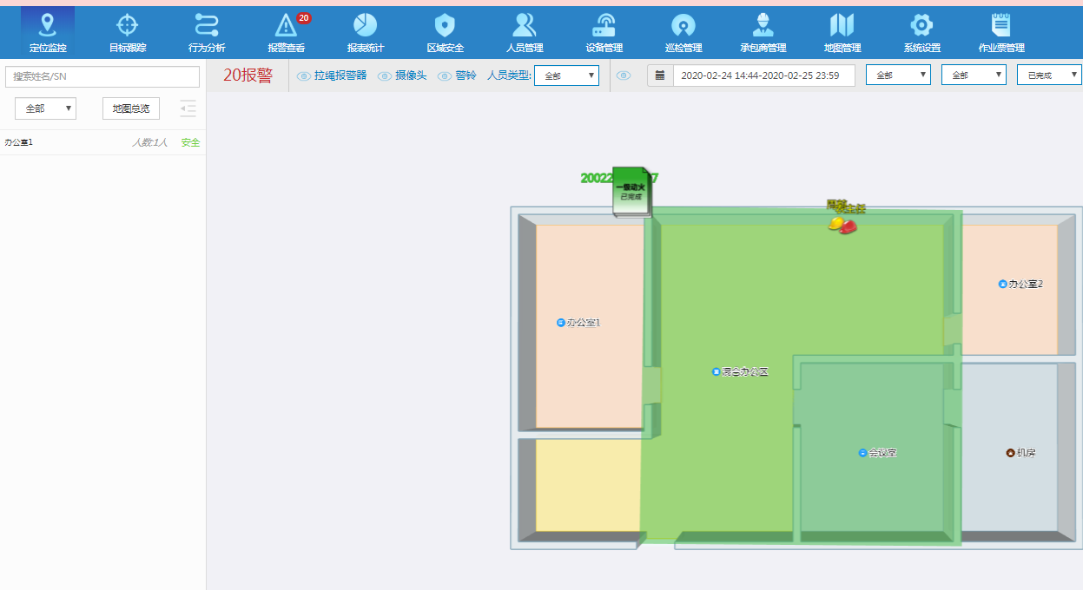Image resolution: width=1083 pixels, height=590 pixels.
Task: Toggle 摄像头 camera visibility eye
Action: [x=385, y=76]
